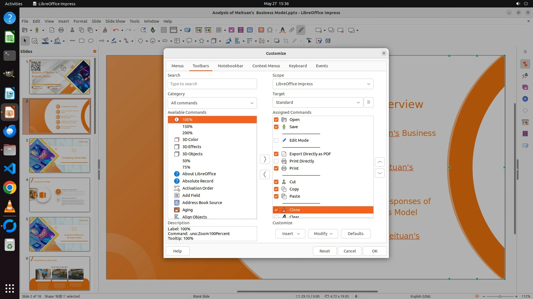Select the Ellipse tool in drawing toolbar
The height and width of the screenshot is (299, 533).
click(x=90, y=41)
